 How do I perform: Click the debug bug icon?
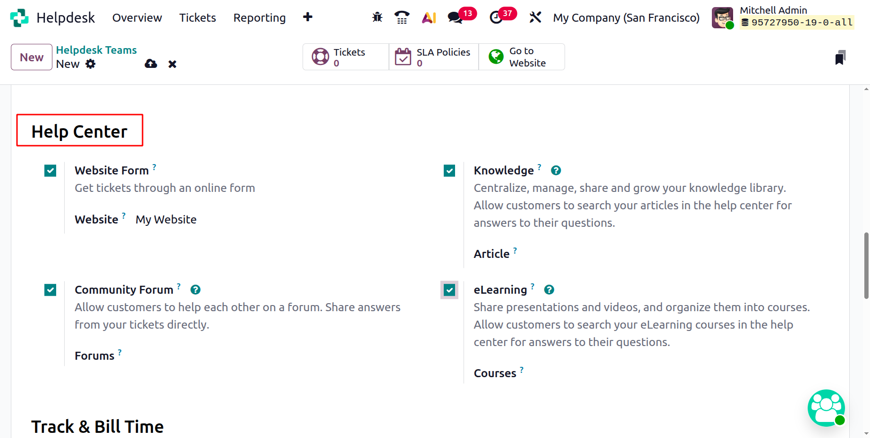click(377, 17)
